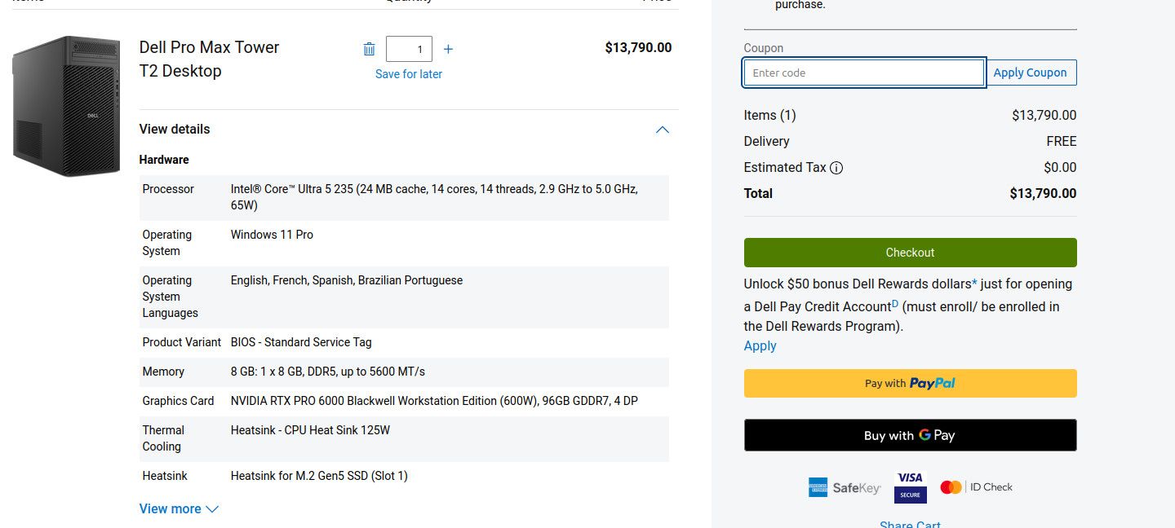Viewport: 1175px width, 528px height.
Task: Click the Visa Secure logo
Action: 910,486
